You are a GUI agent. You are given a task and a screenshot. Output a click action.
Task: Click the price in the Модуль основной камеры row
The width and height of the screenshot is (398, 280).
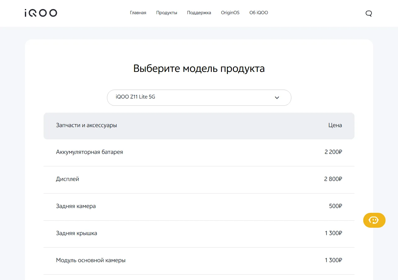334,260
